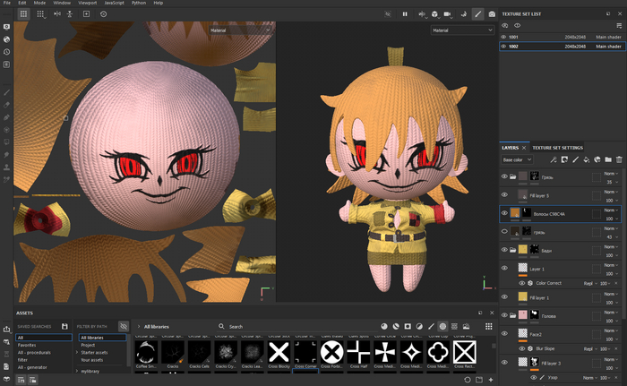This screenshot has height=386, width=627.
Task: Select All - procedurals saved search
Action: click(x=34, y=352)
